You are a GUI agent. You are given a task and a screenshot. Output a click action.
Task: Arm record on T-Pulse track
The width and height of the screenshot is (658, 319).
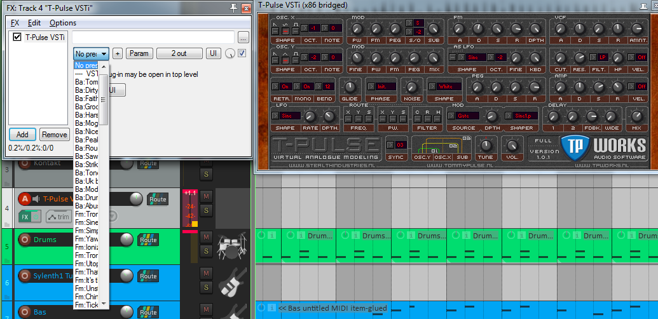[x=25, y=199]
